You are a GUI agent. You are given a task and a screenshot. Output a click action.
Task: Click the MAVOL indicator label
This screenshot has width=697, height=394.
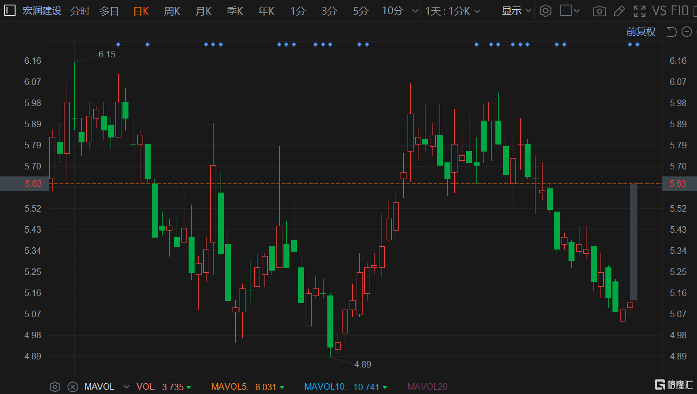[99, 386]
